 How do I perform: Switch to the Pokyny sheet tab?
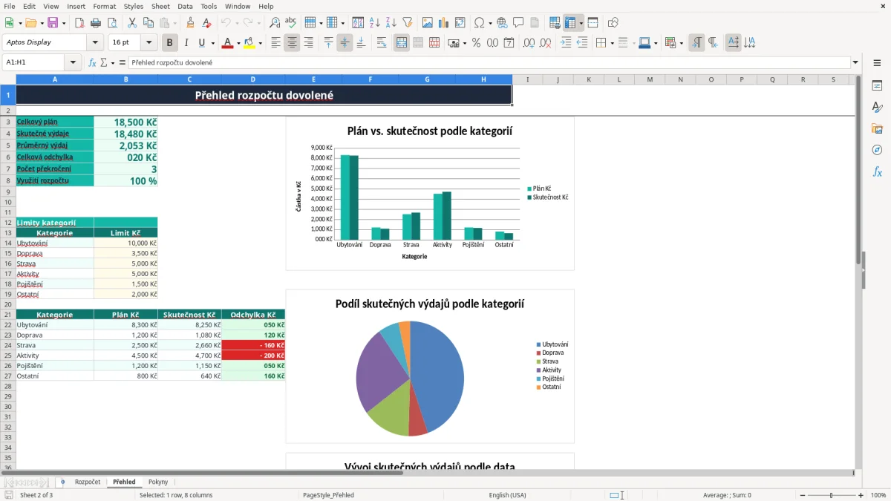[x=158, y=482]
